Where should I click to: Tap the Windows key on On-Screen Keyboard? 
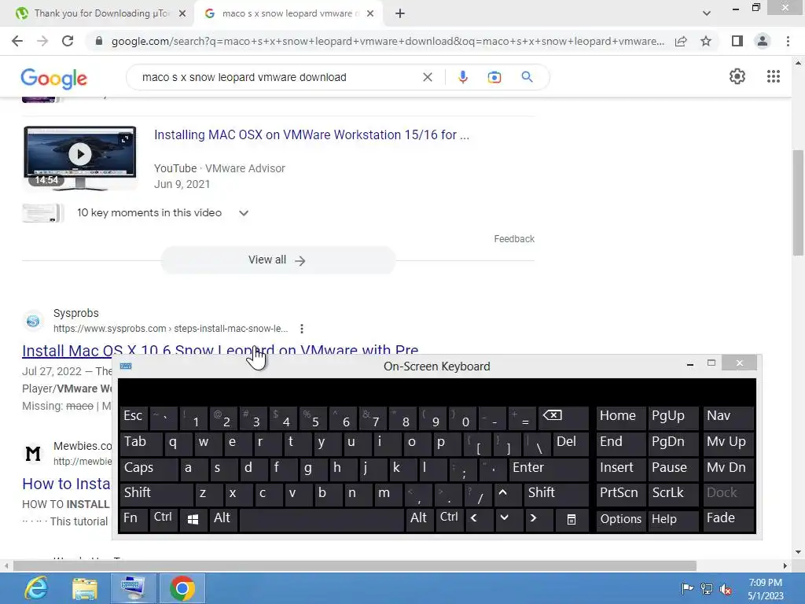[193, 520]
